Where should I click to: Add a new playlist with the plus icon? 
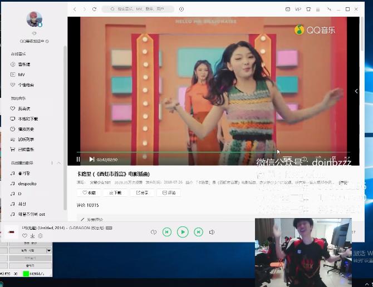point(52,163)
